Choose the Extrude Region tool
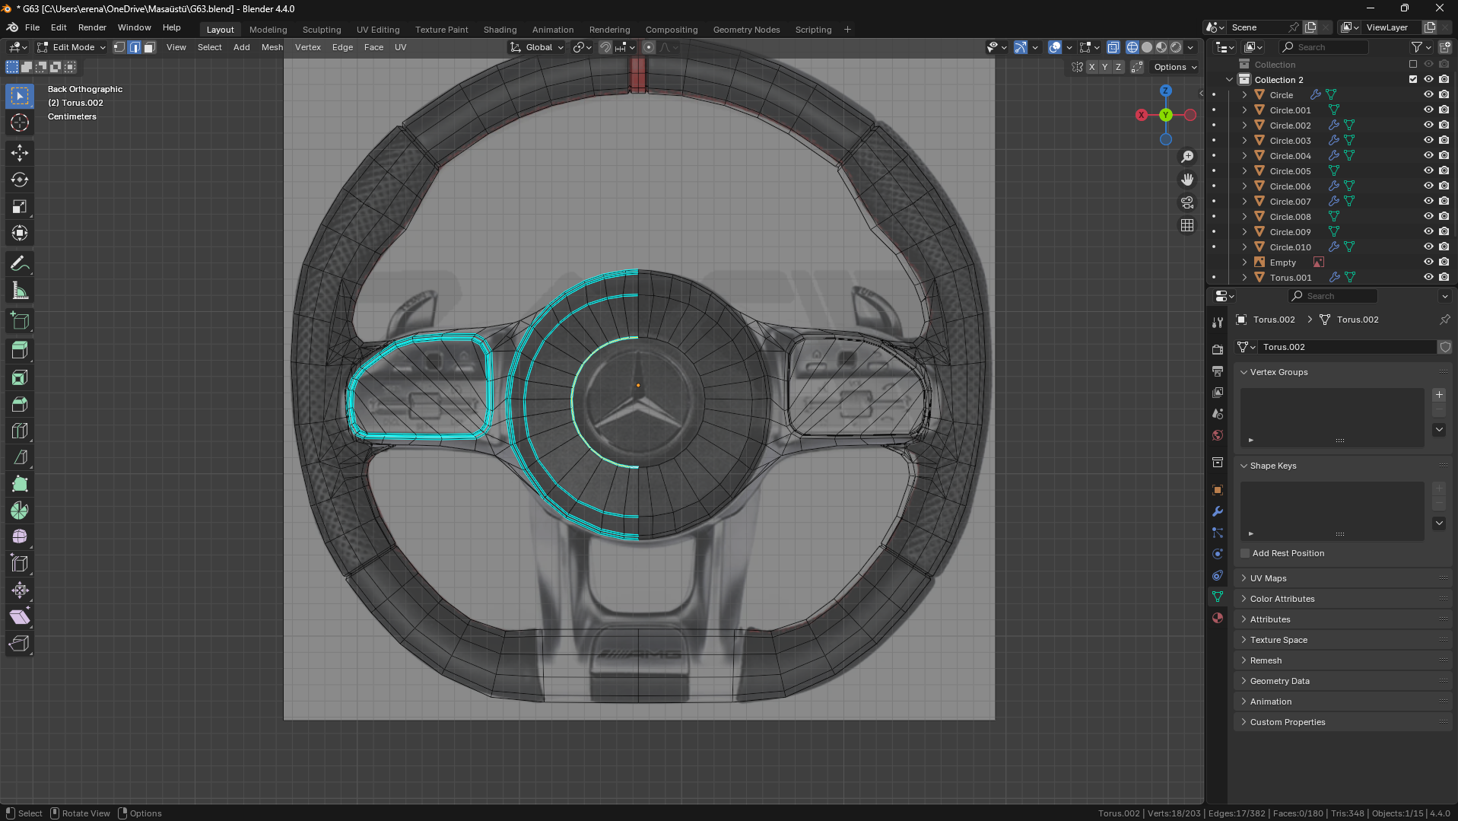The image size is (1458, 821). (20, 350)
